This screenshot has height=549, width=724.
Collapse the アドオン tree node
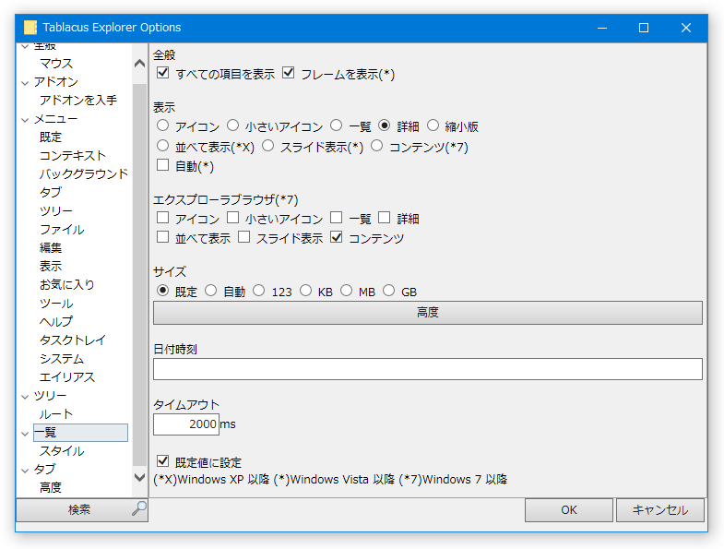[26, 83]
